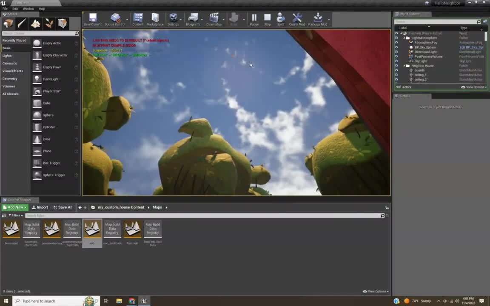Open the Content toolbar button
Screen dimensions: 490x306
137,19
